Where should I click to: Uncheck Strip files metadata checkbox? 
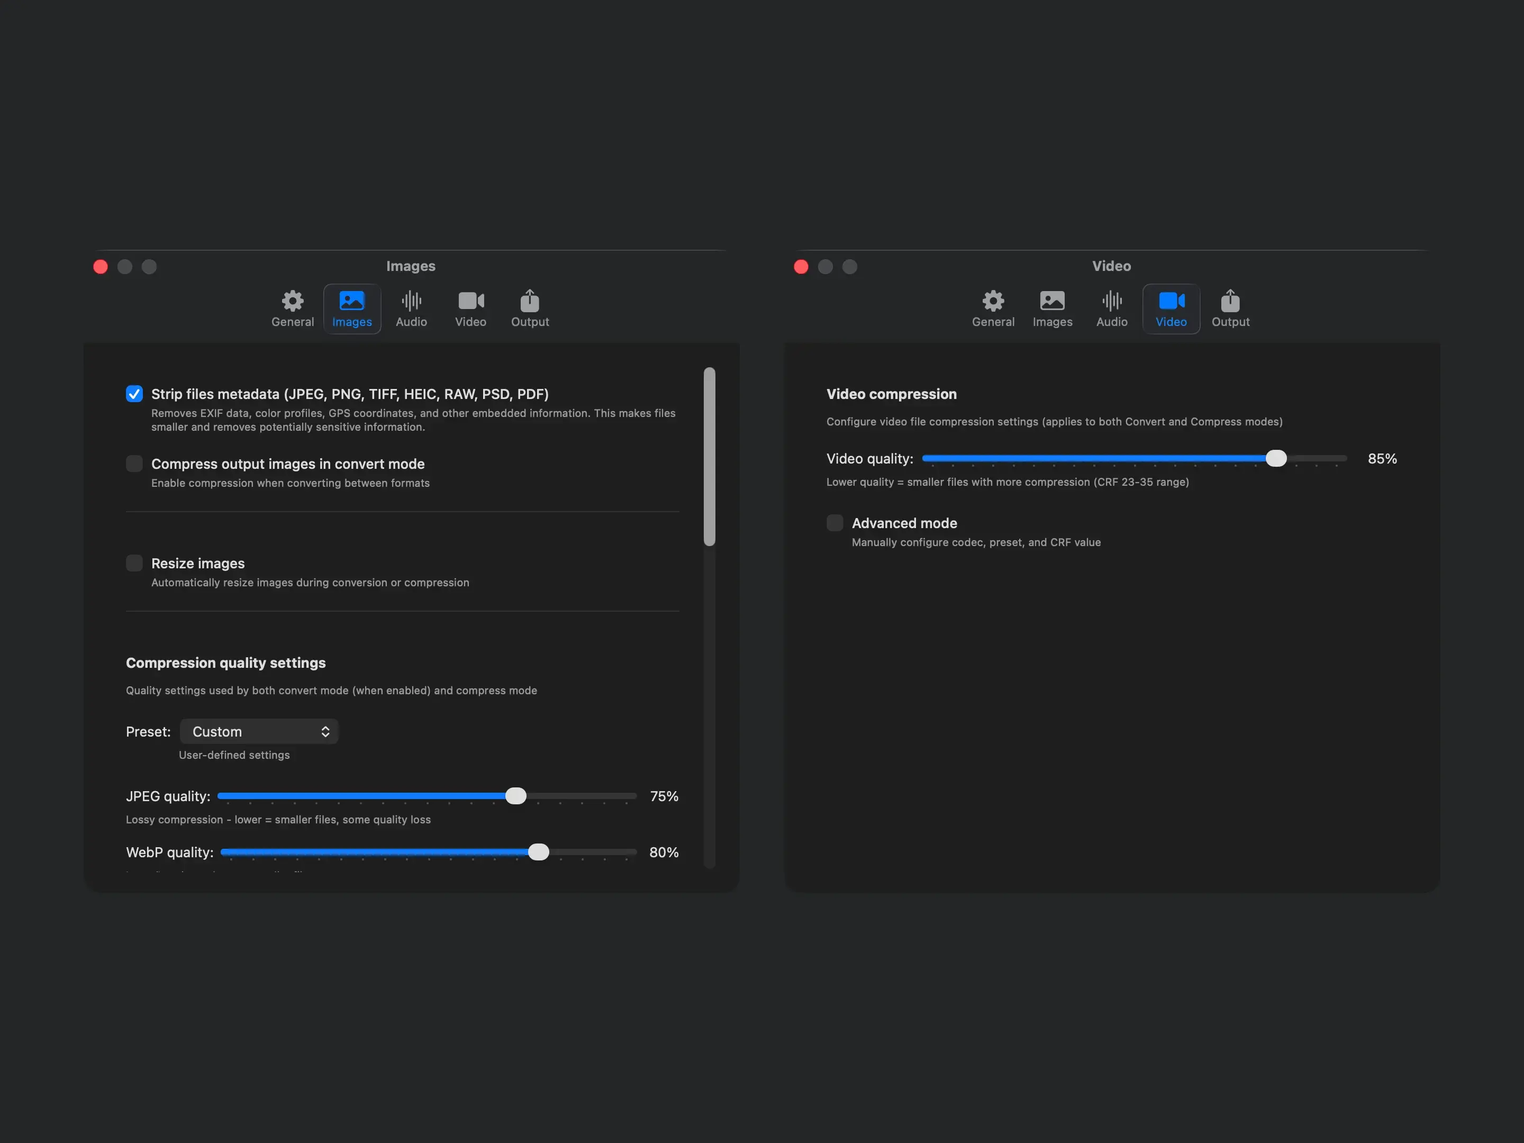134,393
